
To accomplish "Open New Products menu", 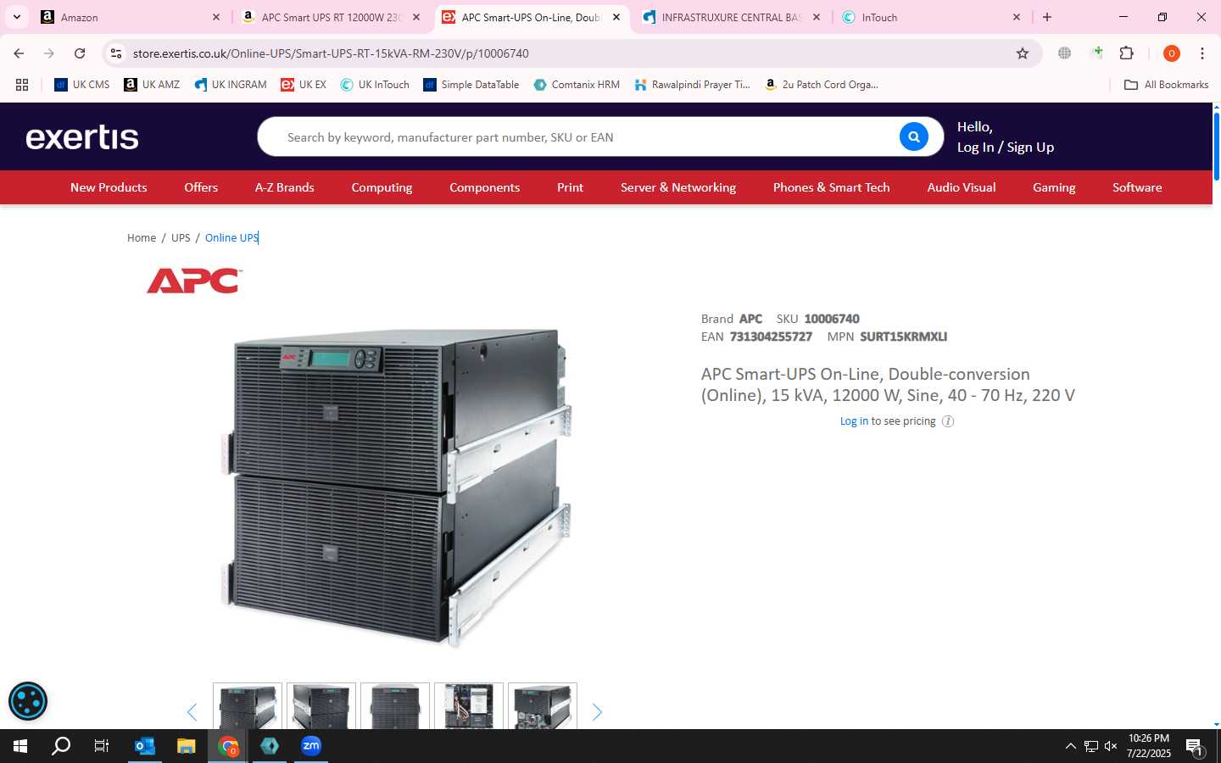I will [x=109, y=187].
